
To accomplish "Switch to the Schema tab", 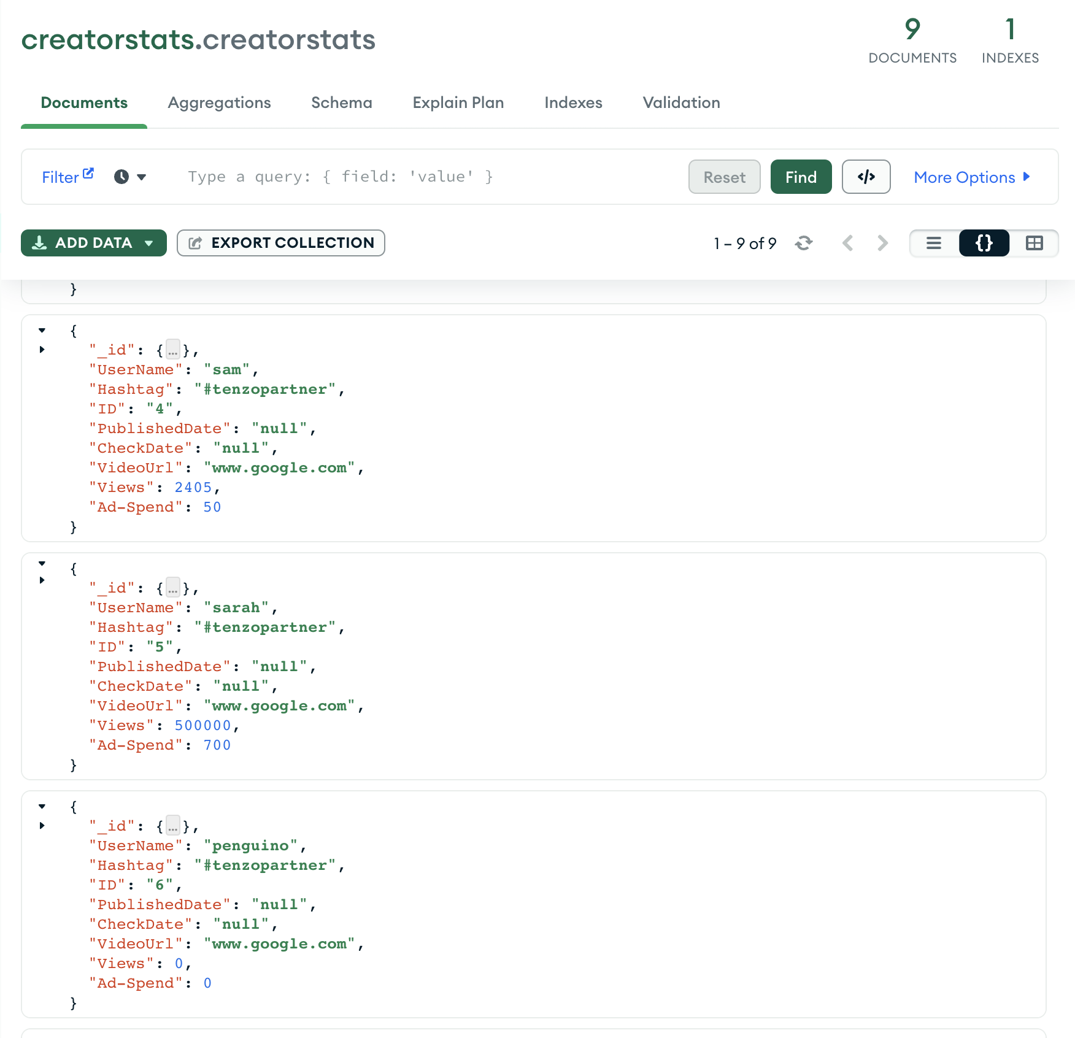I will coord(341,102).
